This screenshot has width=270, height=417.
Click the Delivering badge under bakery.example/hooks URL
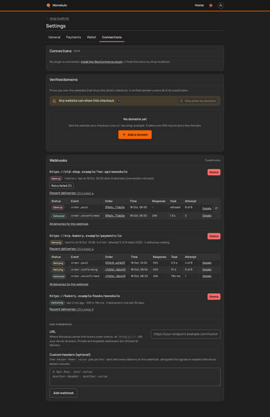57,303
